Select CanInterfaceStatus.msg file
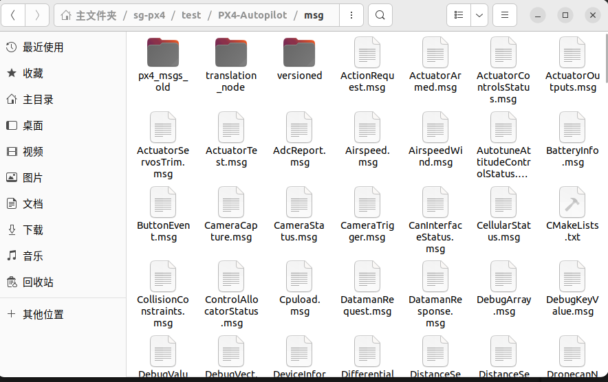608x382 pixels. (x=435, y=220)
